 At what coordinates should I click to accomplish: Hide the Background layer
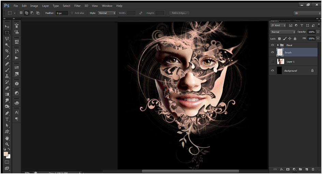click(x=273, y=70)
